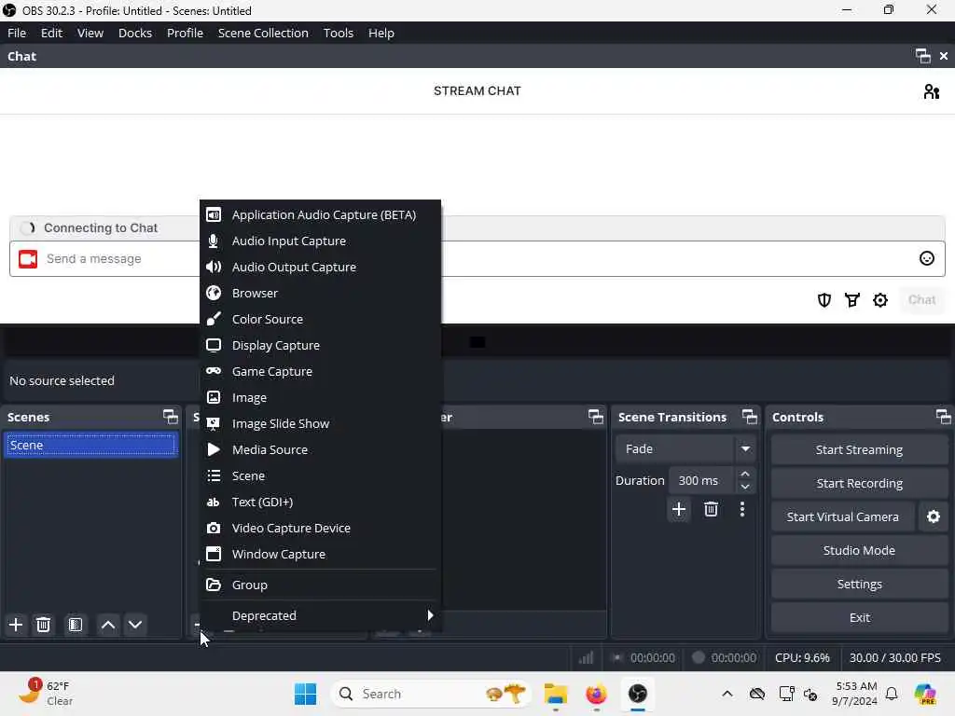Choose Audio Input Capture source
Viewport: 955px width, 716px height.
320,241
